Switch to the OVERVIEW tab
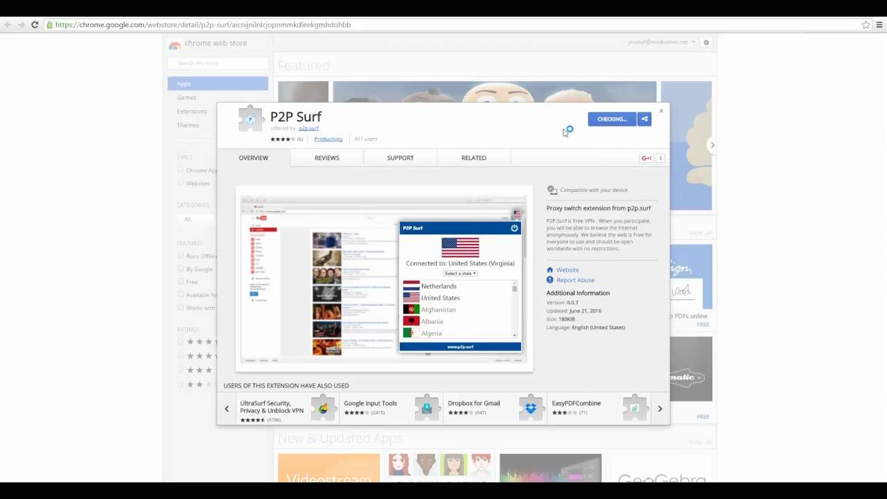 254,158
